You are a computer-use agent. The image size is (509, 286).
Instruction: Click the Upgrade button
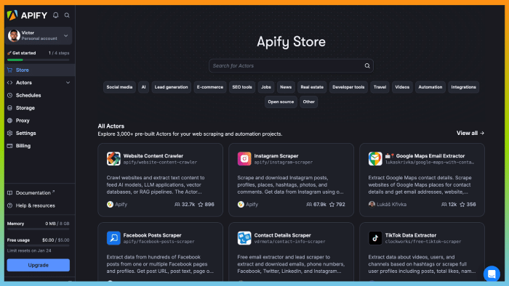click(x=39, y=265)
